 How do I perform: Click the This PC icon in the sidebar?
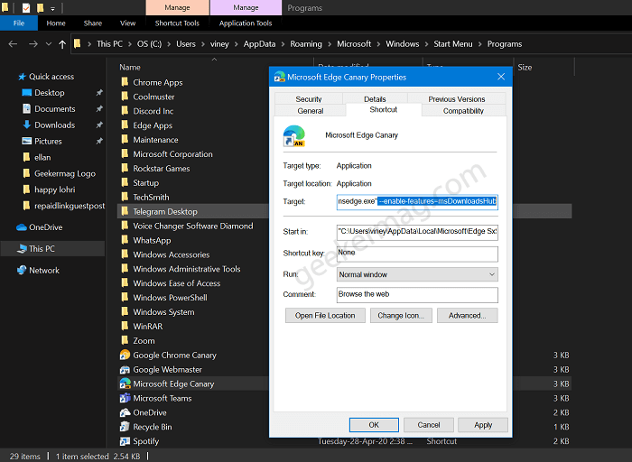tap(22, 249)
